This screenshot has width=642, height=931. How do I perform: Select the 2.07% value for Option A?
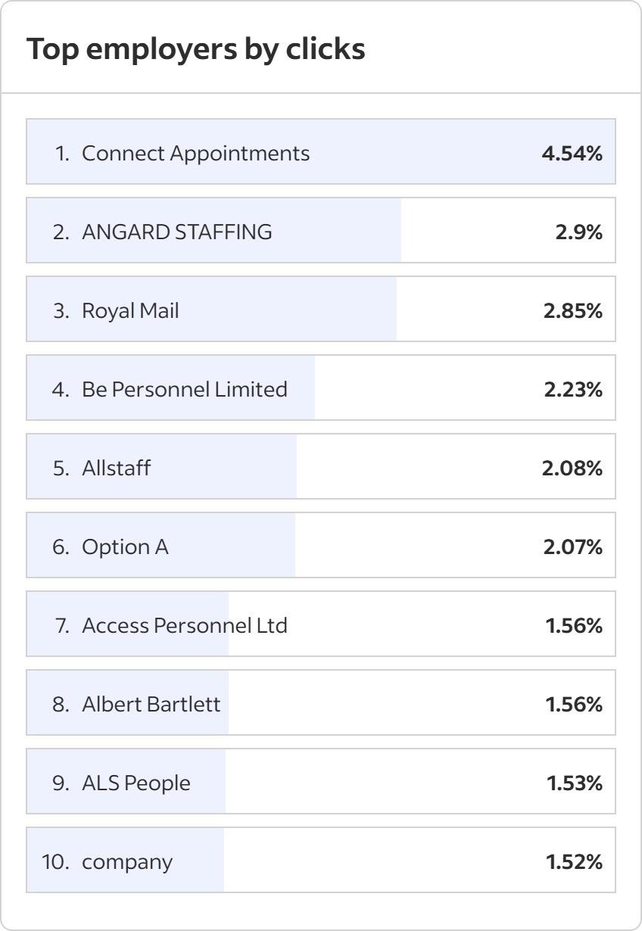(572, 547)
